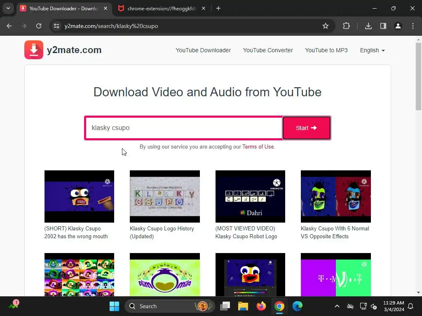Launch Firefox from the taskbar
This screenshot has height=316, width=422.
tap(261, 306)
